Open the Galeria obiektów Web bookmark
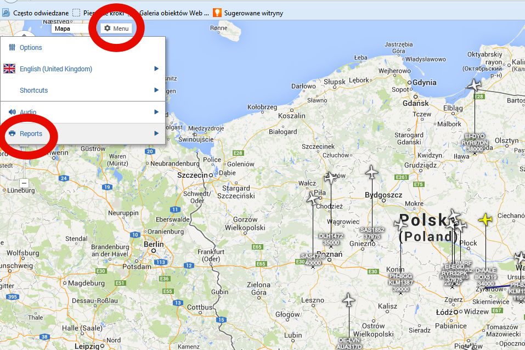 173,13
